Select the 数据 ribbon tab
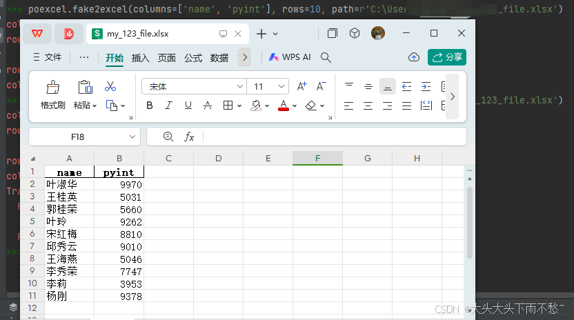 pyautogui.click(x=219, y=58)
